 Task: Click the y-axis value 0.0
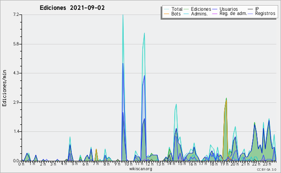(x=16, y=161)
